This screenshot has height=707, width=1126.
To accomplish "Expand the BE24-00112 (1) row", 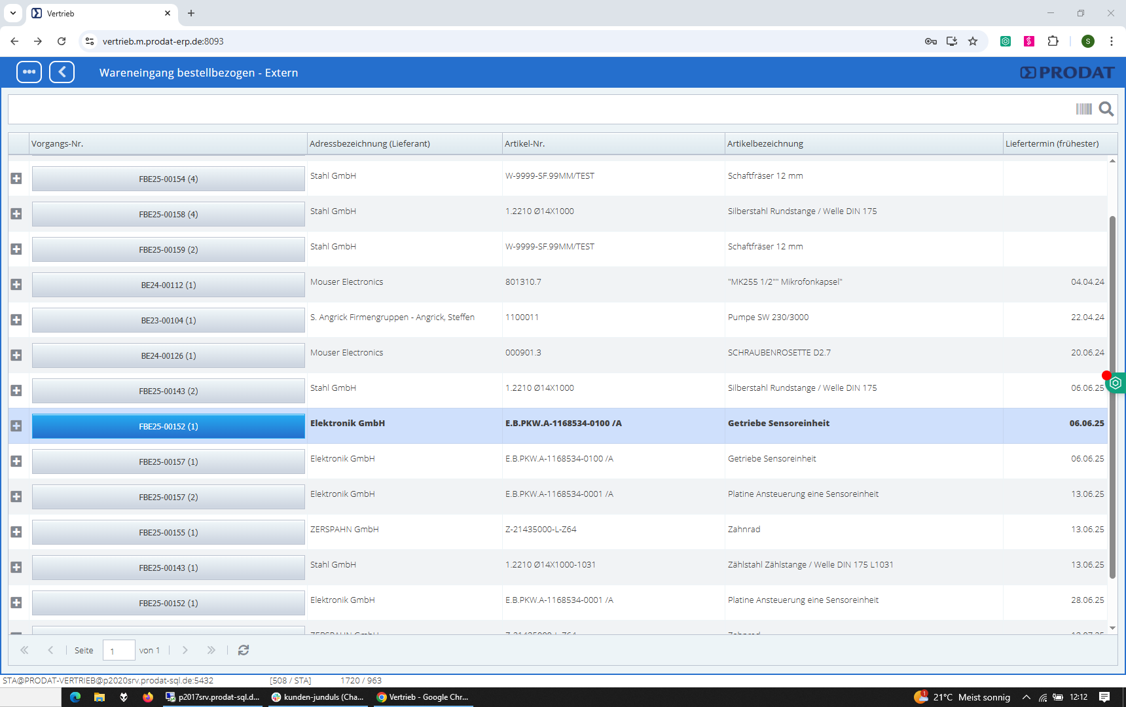I will tap(16, 285).
